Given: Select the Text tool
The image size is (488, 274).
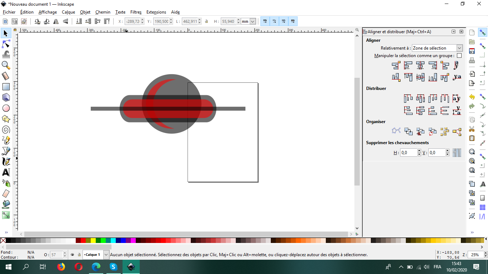Looking at the screenshot, I should (6, 172).
